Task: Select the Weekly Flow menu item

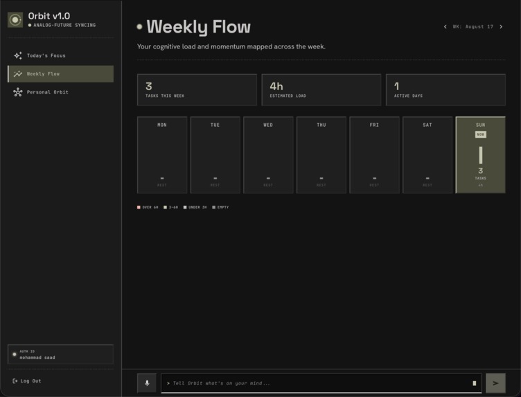Action: click(60, 73)
